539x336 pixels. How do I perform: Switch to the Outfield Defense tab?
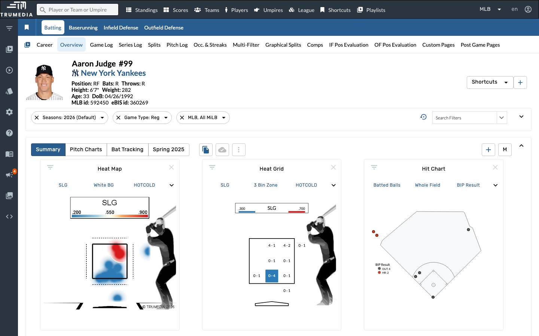point(164,28)
